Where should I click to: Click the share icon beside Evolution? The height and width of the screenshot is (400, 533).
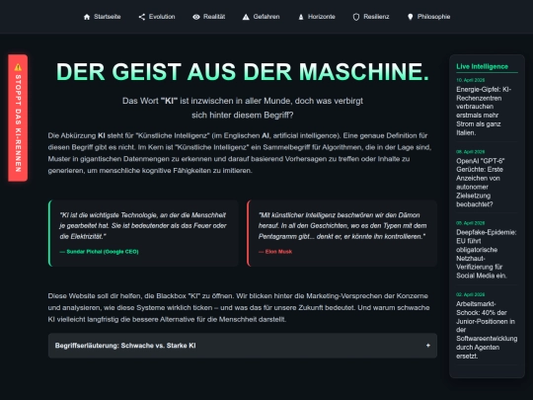pos(142,17)
